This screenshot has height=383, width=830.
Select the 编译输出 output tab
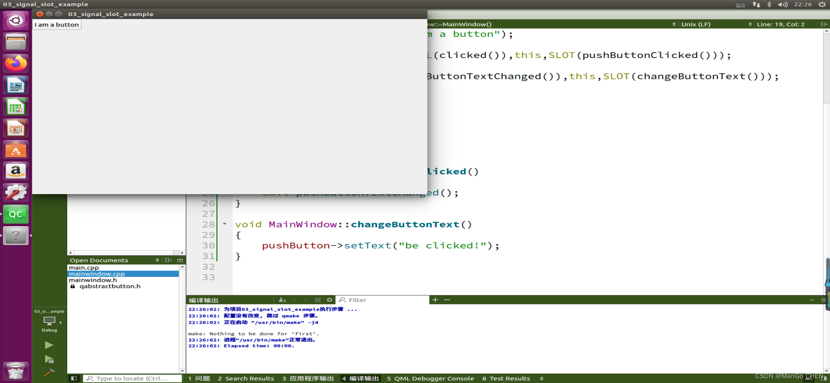coord(360,378)
